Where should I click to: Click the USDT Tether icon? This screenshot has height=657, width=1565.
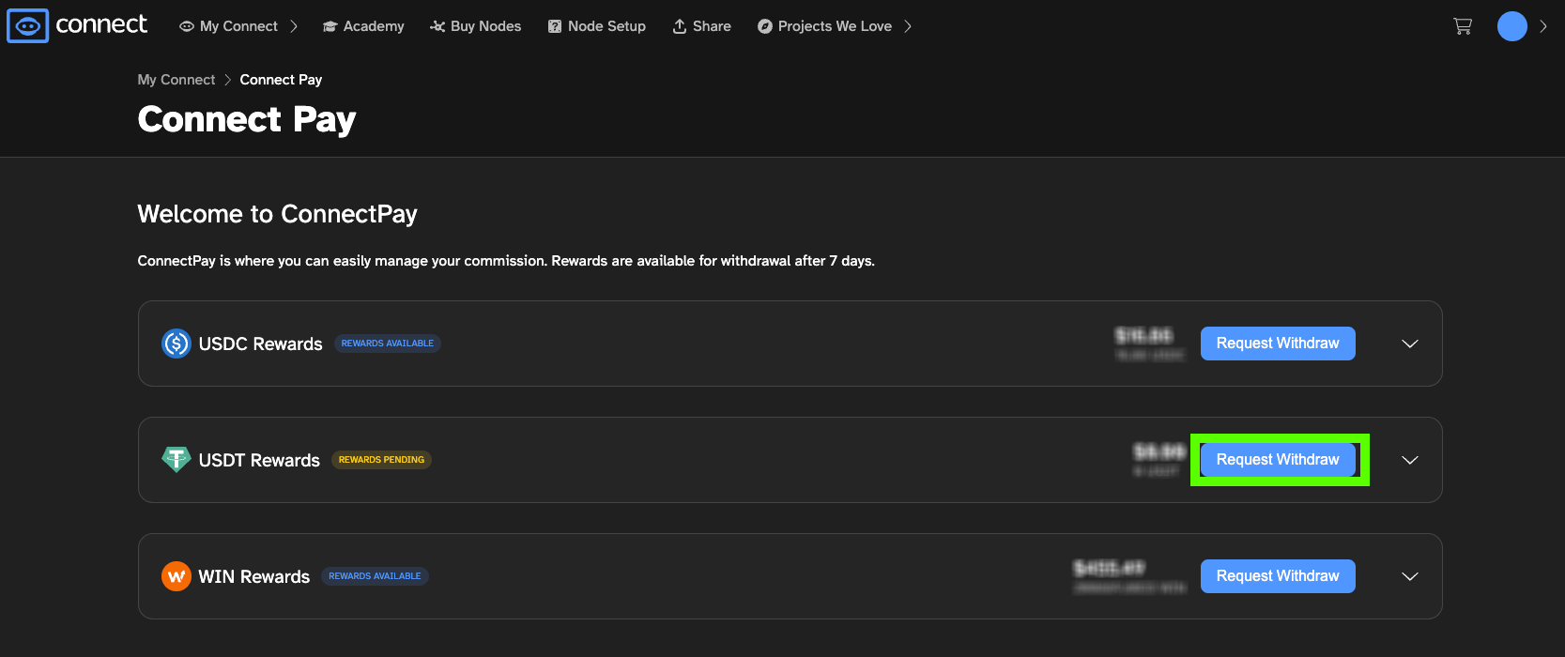176,460
